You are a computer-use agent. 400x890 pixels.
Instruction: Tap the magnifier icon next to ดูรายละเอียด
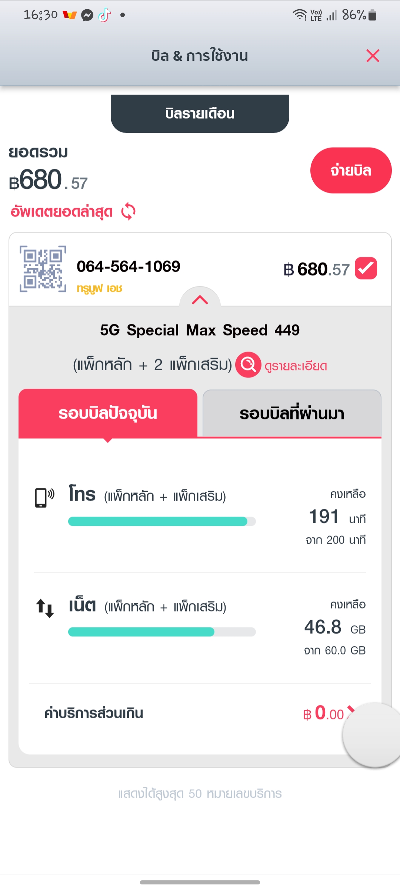click(248, 365)
